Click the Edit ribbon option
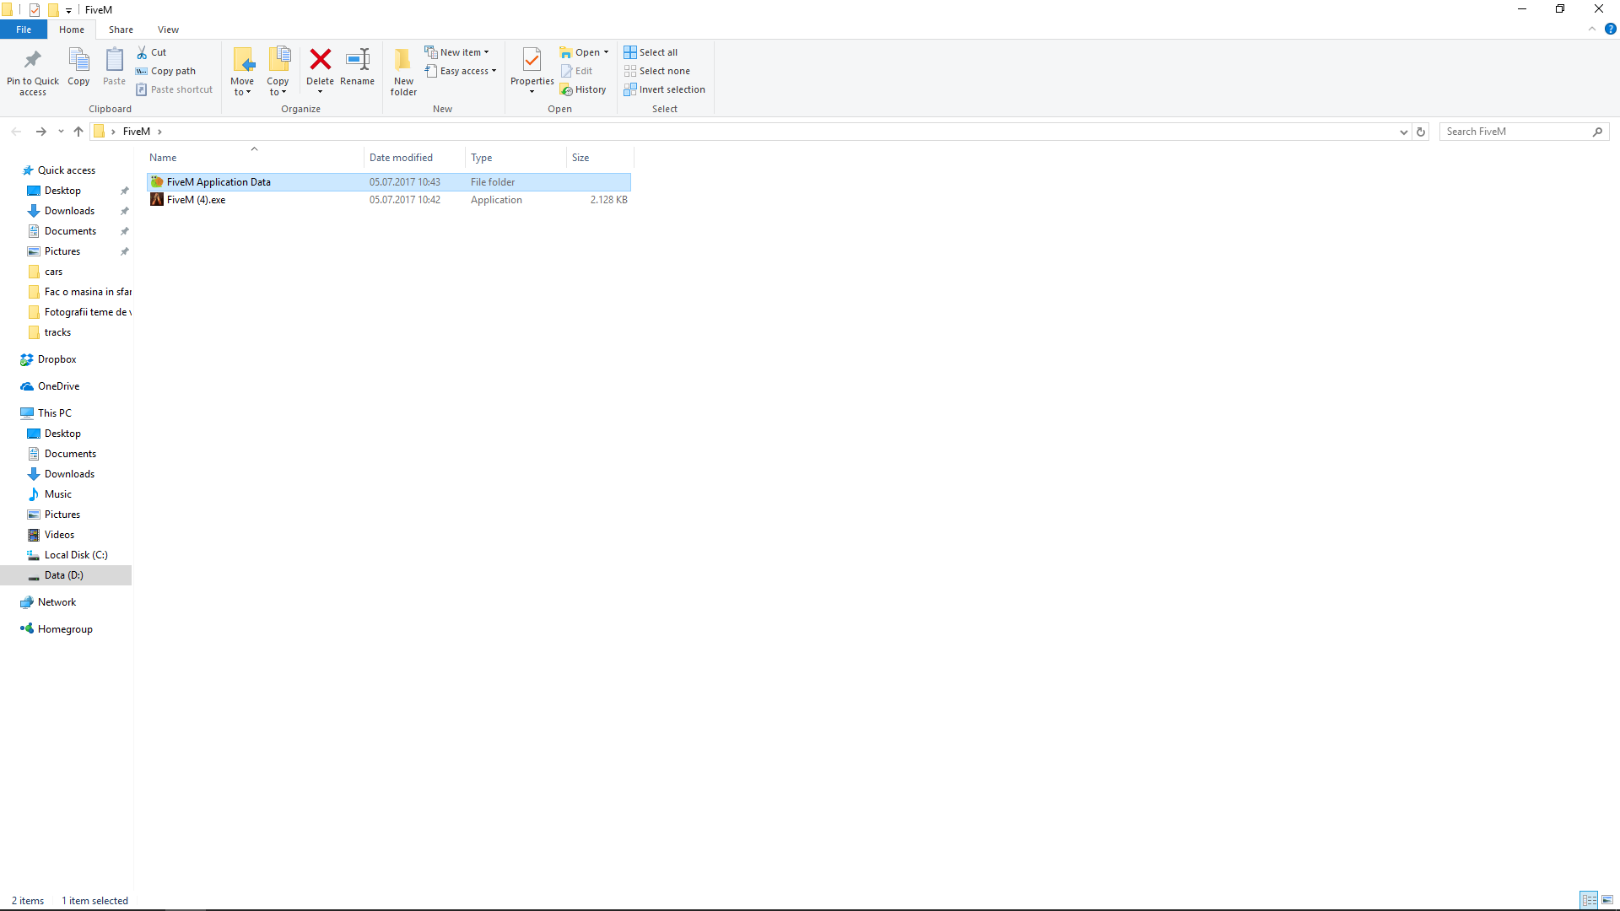The image size is (1620, 911). 576,71
